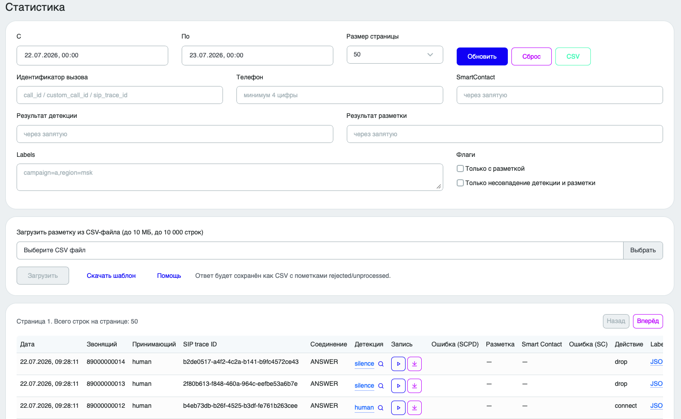681x419 pixels.
Task: Play recording for caller 89000000014
Action: tap(398, 364)
